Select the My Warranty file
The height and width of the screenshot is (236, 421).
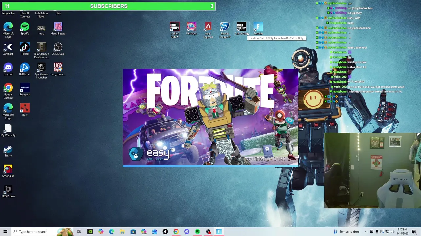[x=8, y=130]
